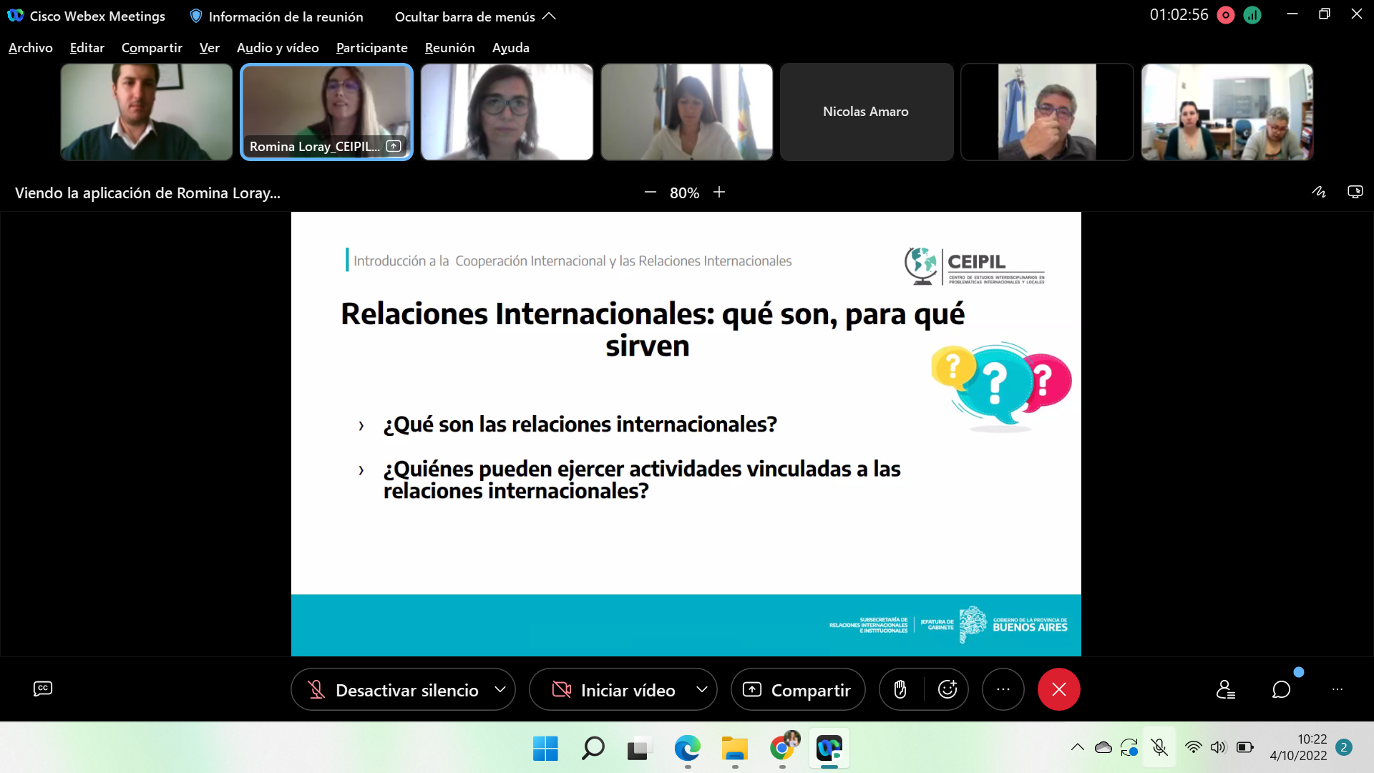Open the participants panel icon
The width and height of the screenshot is (1374, 773).
(1225, 689)
